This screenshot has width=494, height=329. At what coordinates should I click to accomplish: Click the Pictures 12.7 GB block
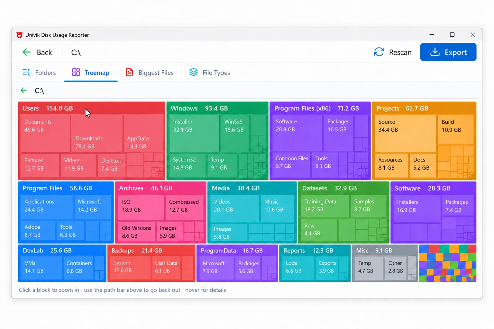point(40,165)
